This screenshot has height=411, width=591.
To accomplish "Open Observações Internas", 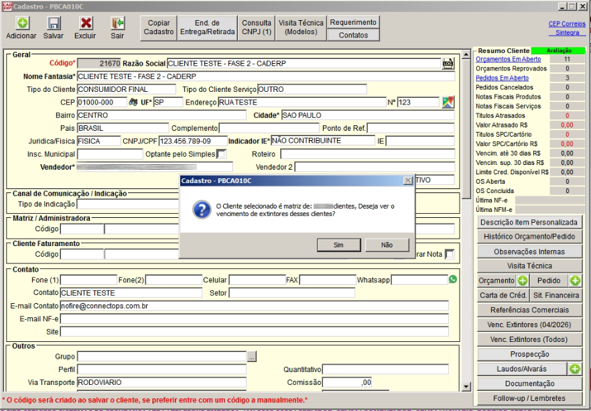I will click(x=529, y=251).
